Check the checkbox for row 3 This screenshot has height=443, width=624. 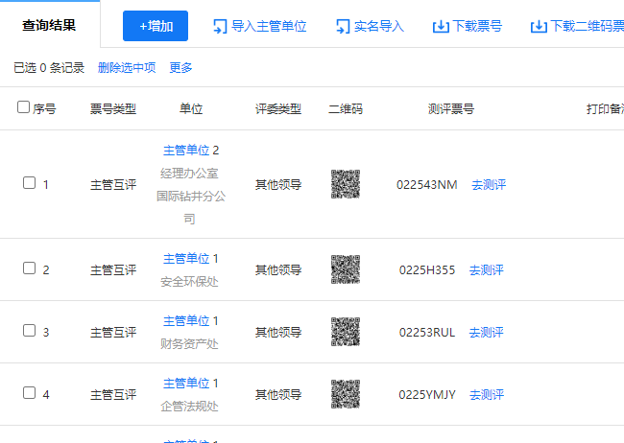tap(29, 331)
